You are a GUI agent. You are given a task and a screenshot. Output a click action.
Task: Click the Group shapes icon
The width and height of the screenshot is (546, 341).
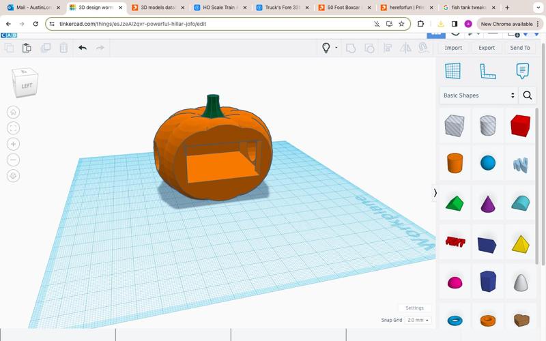[x=351, y=48]
